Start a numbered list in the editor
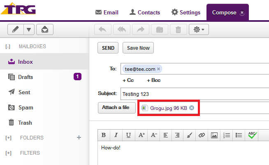Image resolution: width=269 pixels, height=165 pixels. pyautogui.click(x=226, y=135)
